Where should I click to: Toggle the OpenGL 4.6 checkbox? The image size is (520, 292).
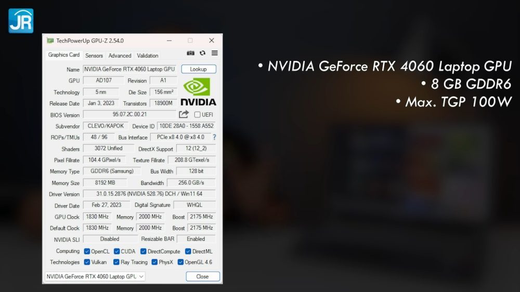pos(180,262)
